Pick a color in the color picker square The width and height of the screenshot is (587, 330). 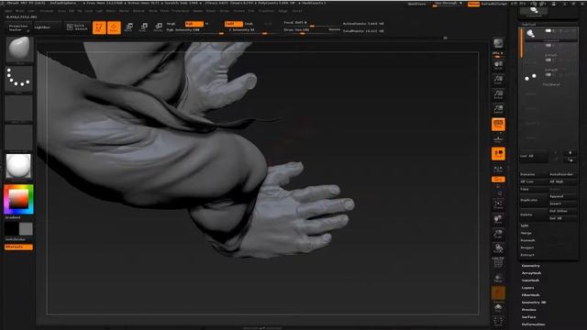[x=18, y=199]
